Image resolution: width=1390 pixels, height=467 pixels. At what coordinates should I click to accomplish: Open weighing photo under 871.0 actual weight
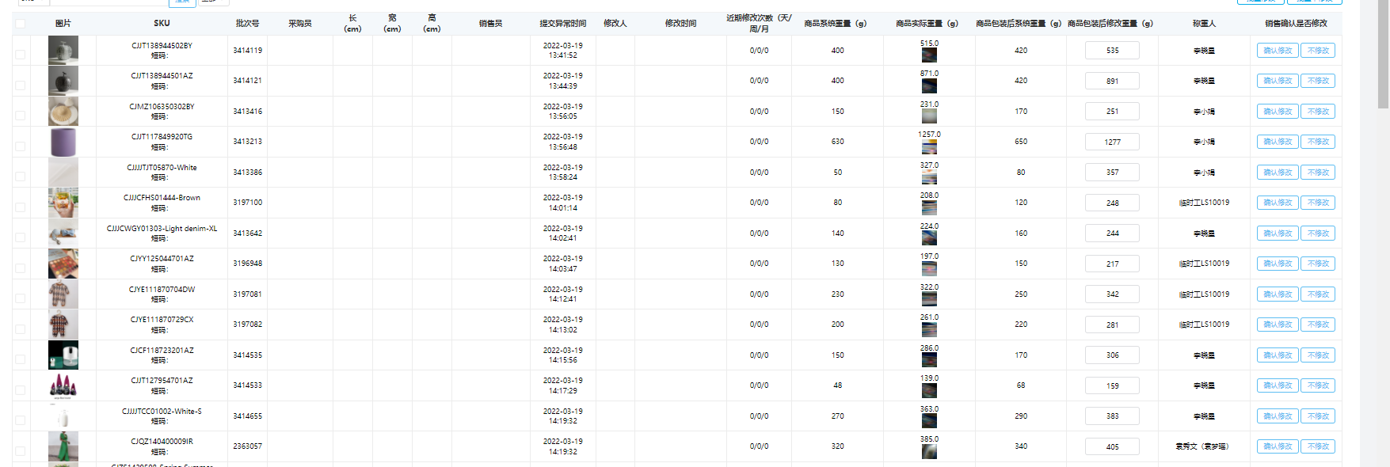(929, 85)
